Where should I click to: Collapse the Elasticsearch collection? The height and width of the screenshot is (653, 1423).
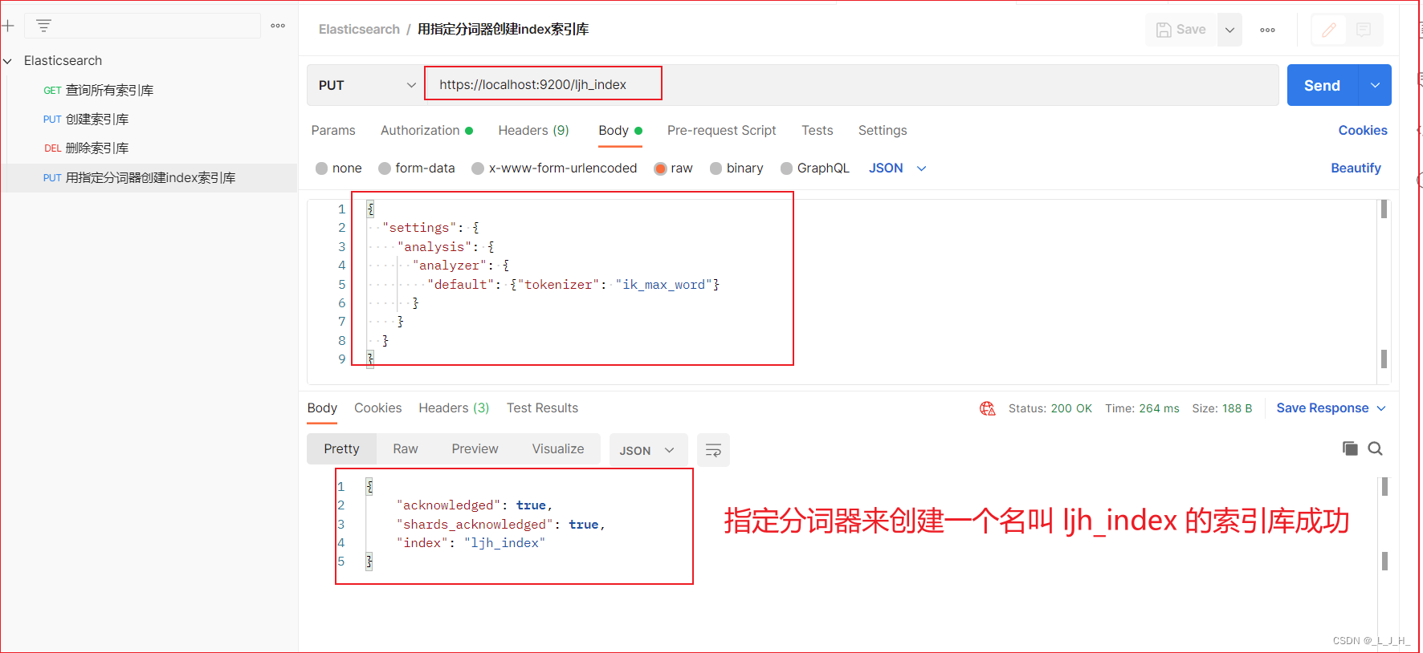8,61
